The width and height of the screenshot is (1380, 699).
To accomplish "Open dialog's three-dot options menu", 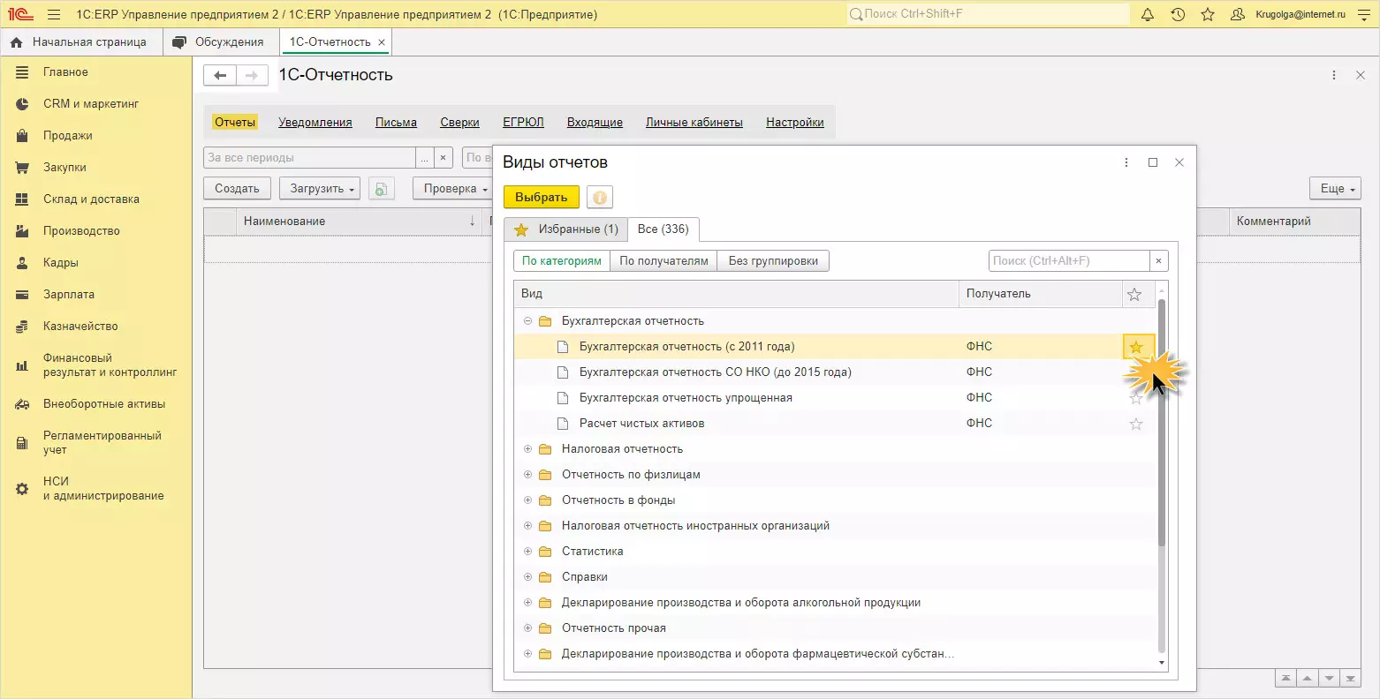I will point(1126,162).
